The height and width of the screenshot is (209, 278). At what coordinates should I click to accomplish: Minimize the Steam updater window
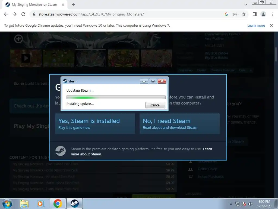pyautogui.click(x=144, y=81)
